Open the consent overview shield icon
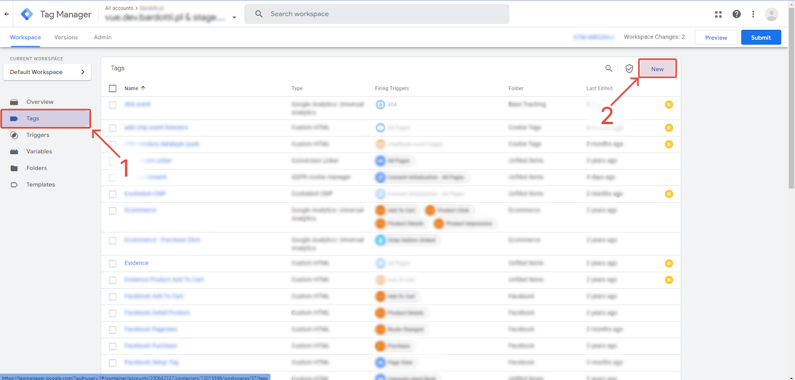 pos(629,68)
